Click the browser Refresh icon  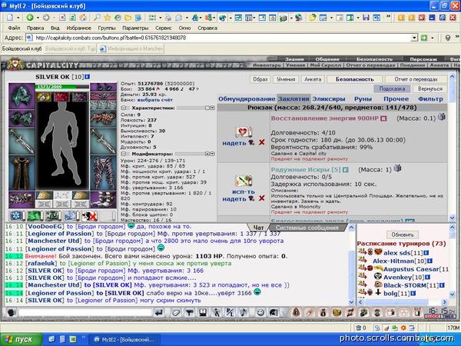click(73, 18)
